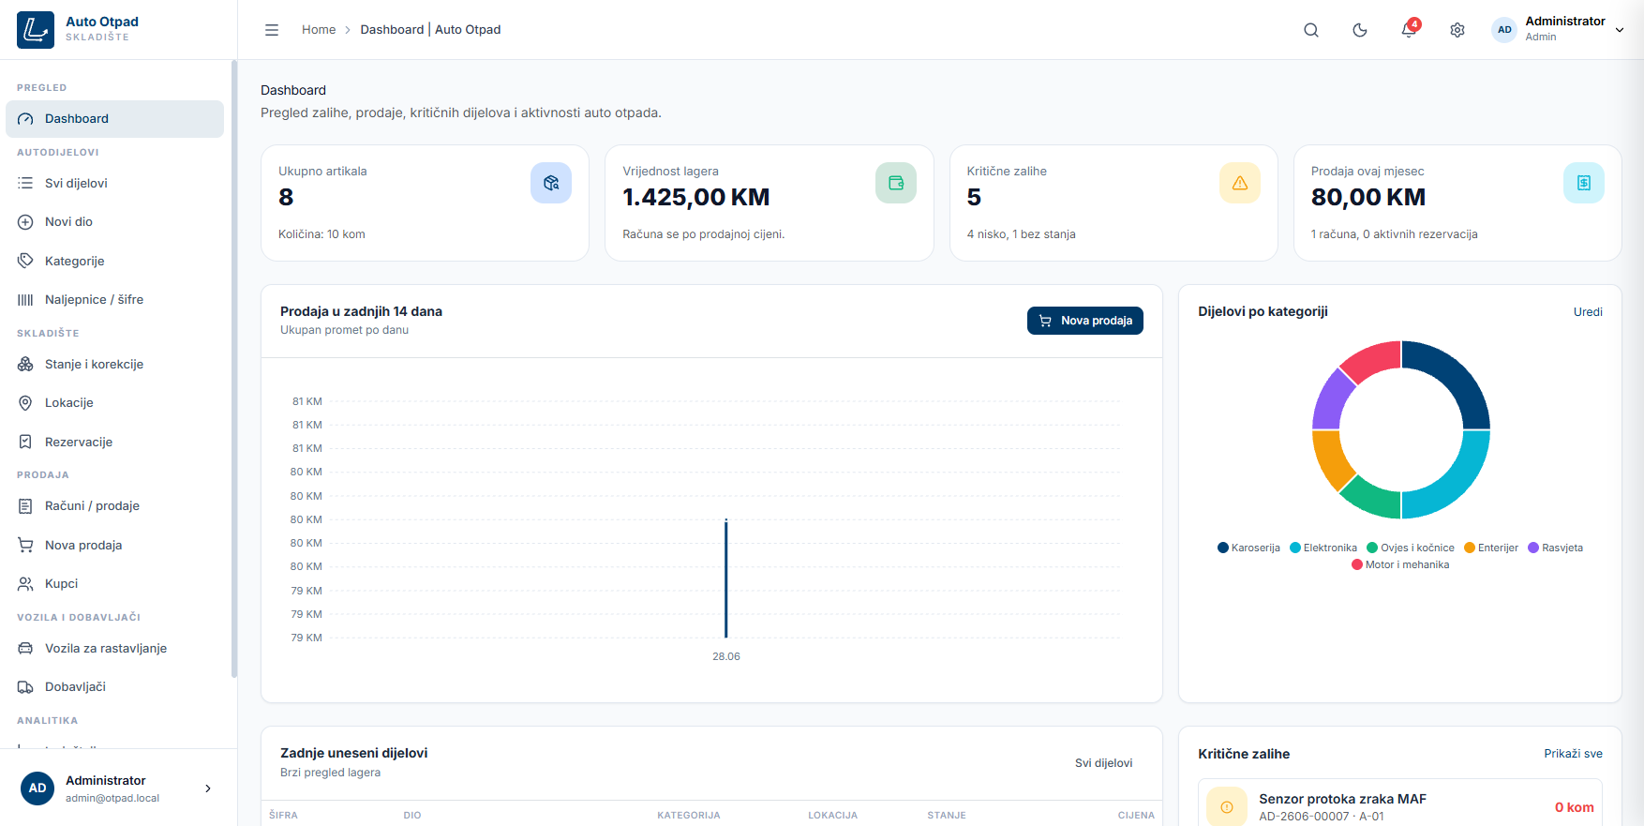Click the Dobavljači truck icon
1644x826 pixels.
pyautogui.click(x=25, y=687)
